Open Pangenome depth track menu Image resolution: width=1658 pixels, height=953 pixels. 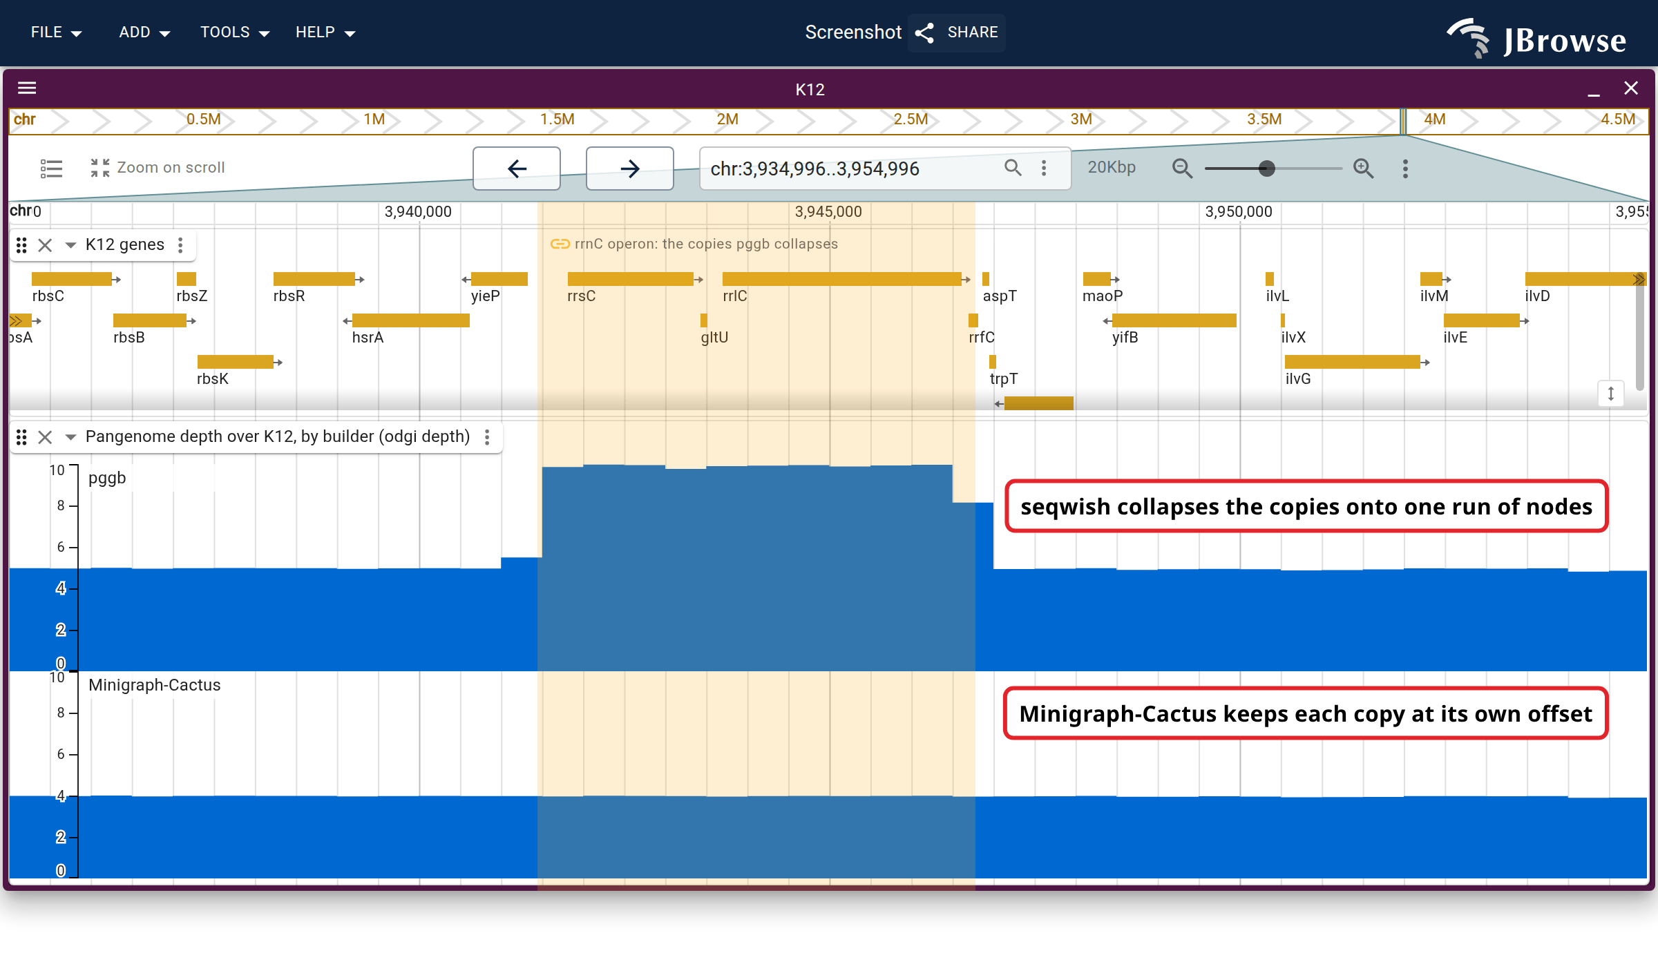pos(487,437)
